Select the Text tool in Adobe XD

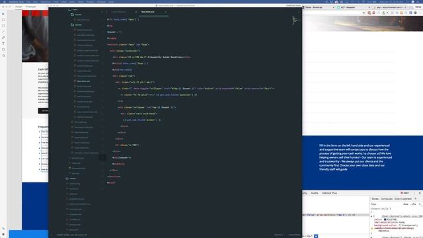pyautogui.click(x=3, y=44)
